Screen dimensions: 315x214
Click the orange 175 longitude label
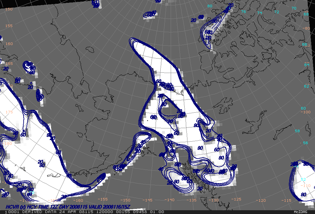pos(9,112)
